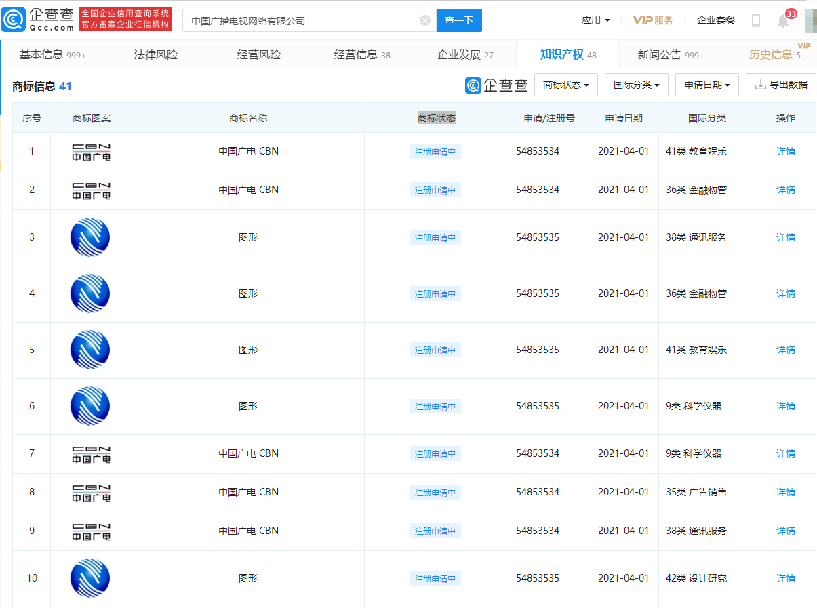Select the 知识产权 tab
Image resolution: width=817 pixels, height=608 pixels.
[568, 55]
